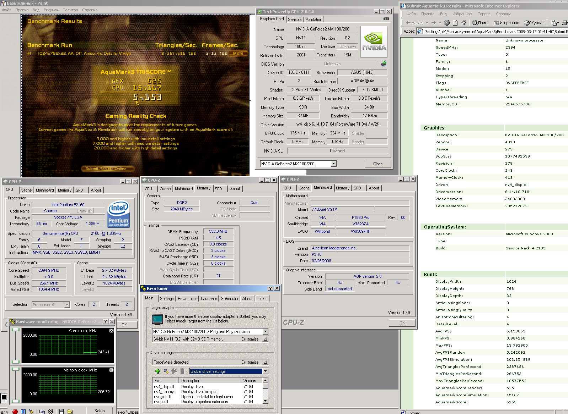568x414 pixels.
Task: Click the green plus icon in RivaTuner driver settings
Action: coord(158,371)
